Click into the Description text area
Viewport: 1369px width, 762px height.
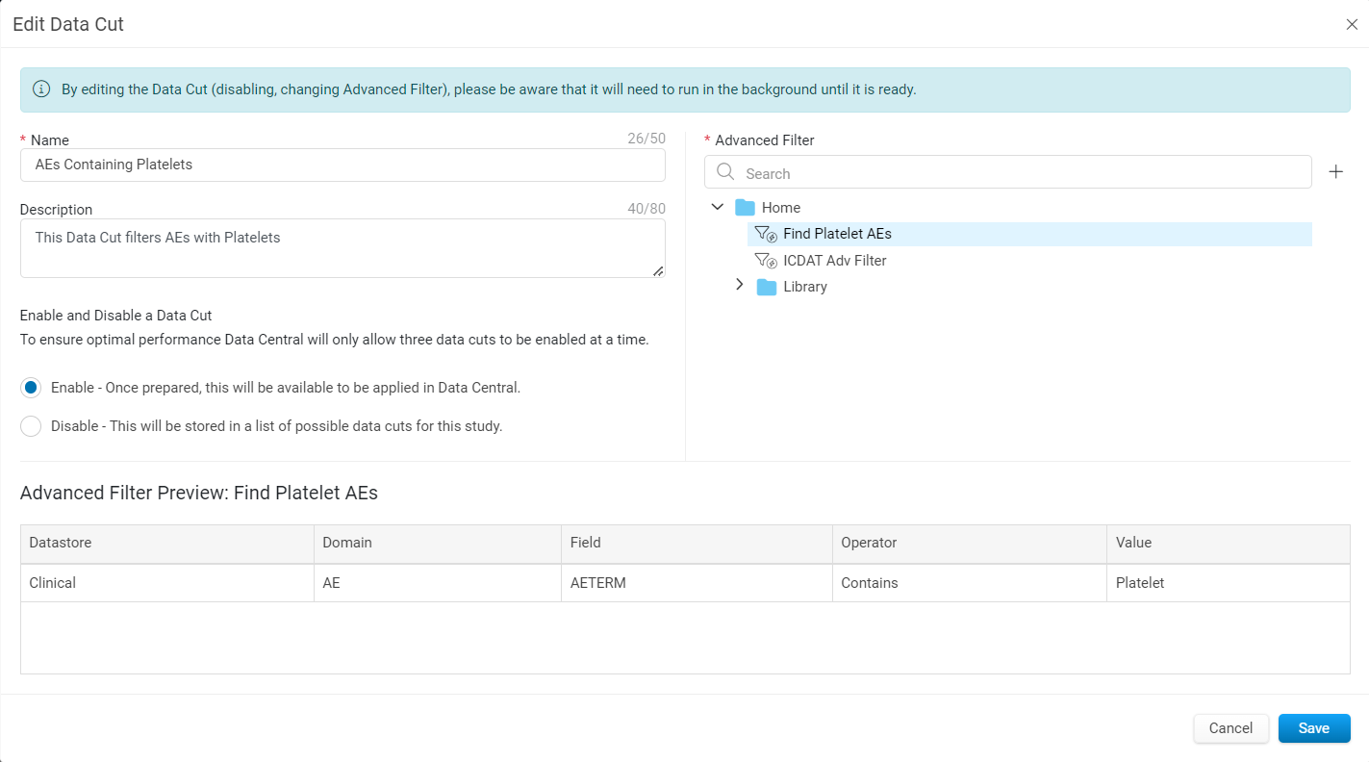[x=342, y=248]
